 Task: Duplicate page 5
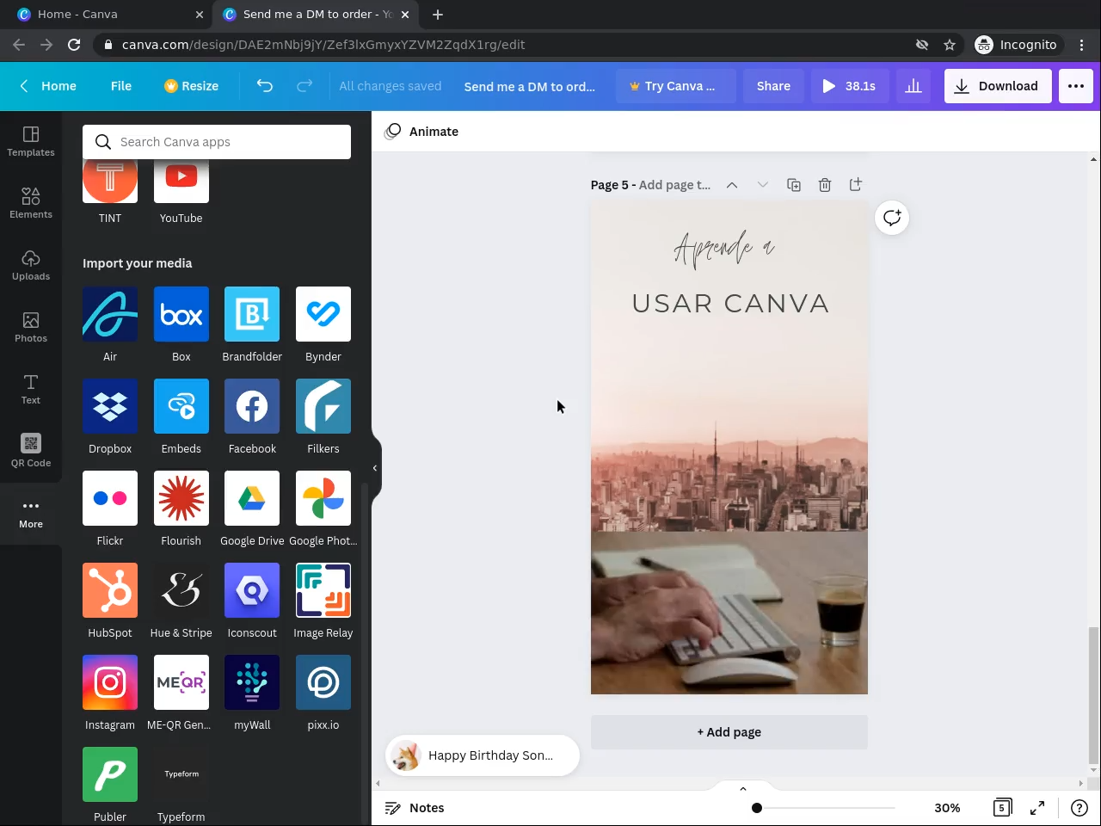coord(794,185)
